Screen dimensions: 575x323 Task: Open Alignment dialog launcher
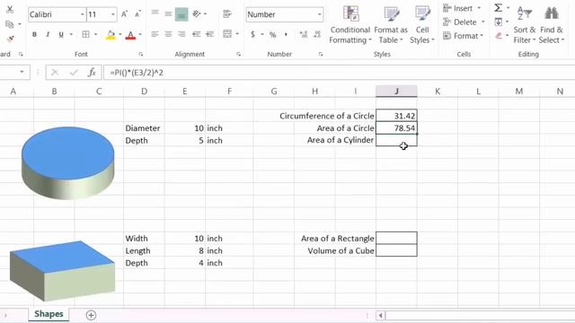(x=239, y=54)
